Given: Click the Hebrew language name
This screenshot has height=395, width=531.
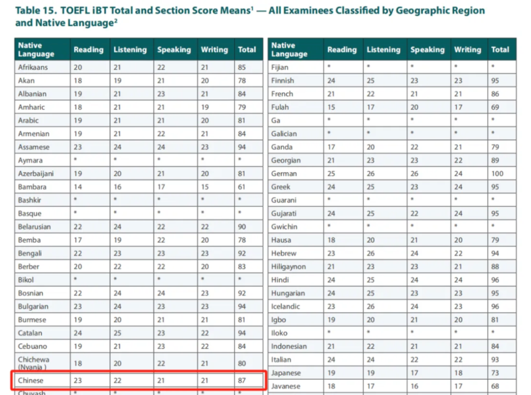Looking at the screenshot, I should pos(284,253).
